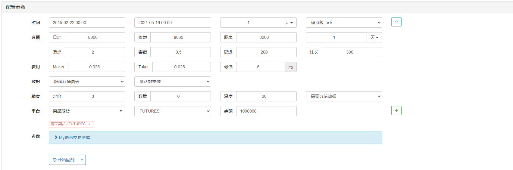The image size is (513, 170).
Task: Click the 数量 precision field
Action: tap(181, 96)
